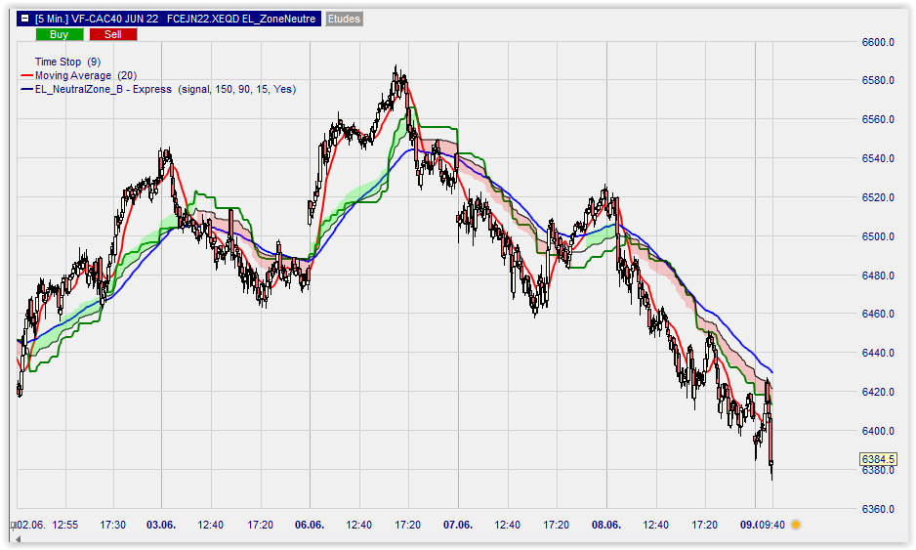Click the 09:40 time label on the axis
Screen dimensions: 916x550
pyautogui.click(x=773, y=525)
